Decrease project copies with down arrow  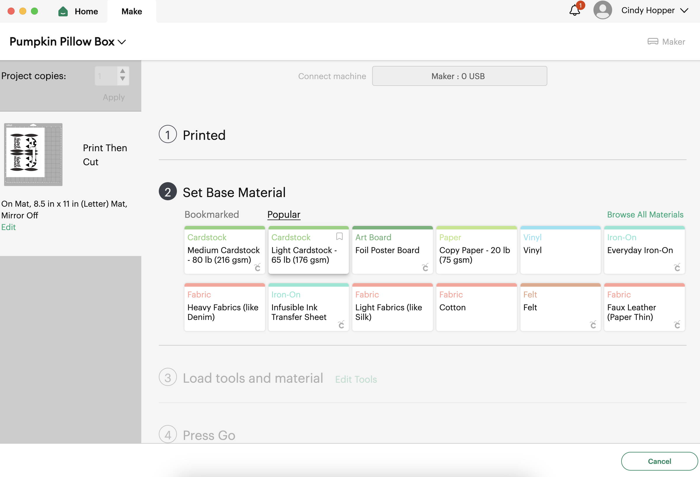(123, 79)
